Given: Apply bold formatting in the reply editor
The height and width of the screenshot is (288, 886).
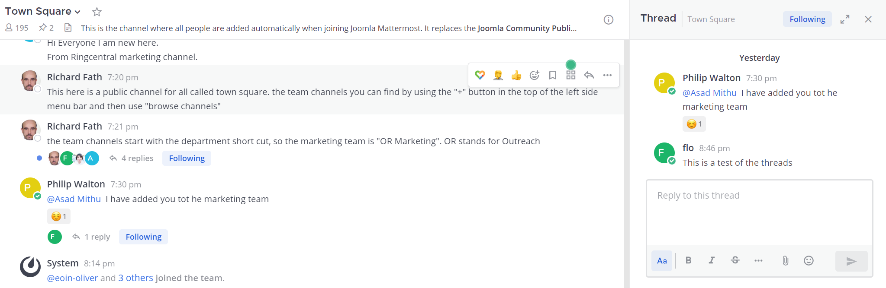Looking at the screenshot, I should point(688,260).
